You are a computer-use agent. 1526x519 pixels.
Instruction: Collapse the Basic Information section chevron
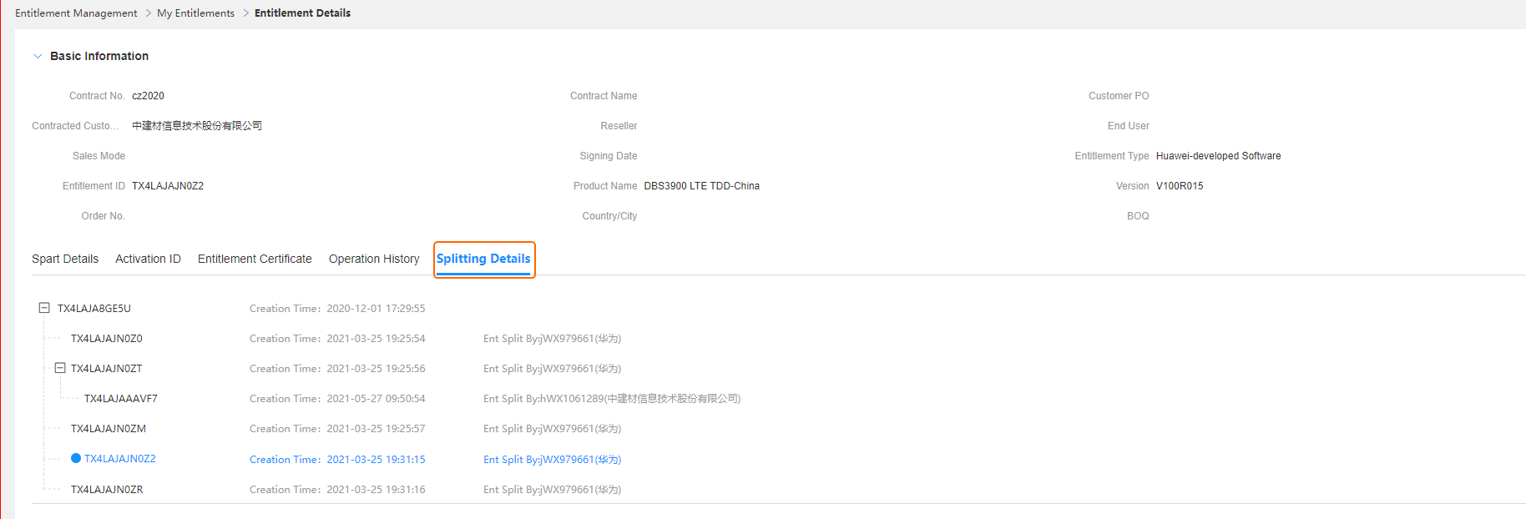tap(38, 56)
